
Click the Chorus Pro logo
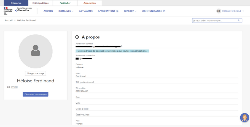[x=23, y=10]
